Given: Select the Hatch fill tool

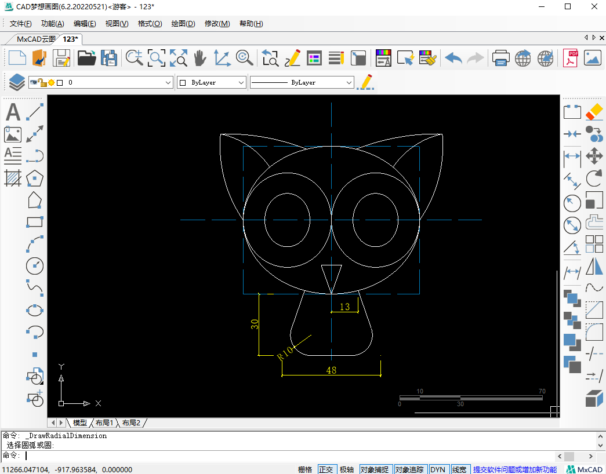Looking at the screenshot, I should [13, 178].
